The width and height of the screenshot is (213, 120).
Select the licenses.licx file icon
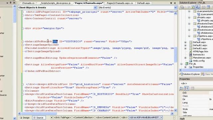(191, 55)
